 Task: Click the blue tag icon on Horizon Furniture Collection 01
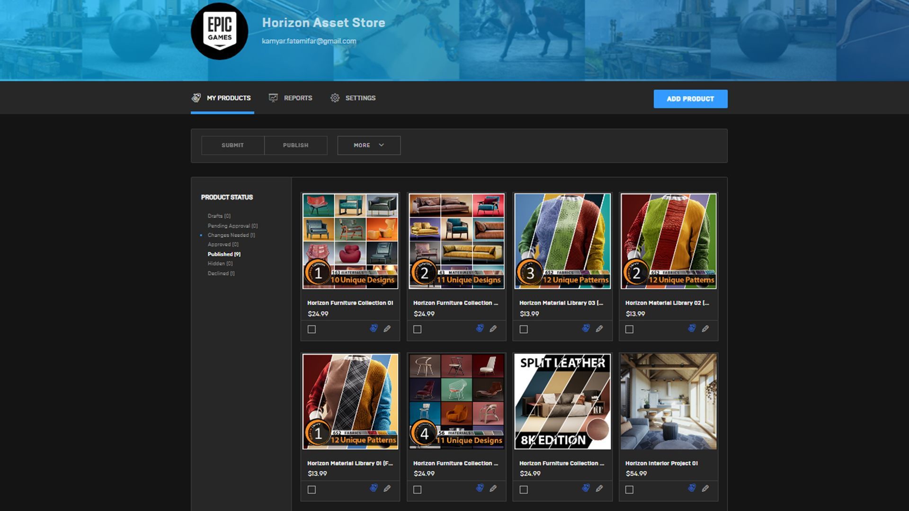click(374, 328)
